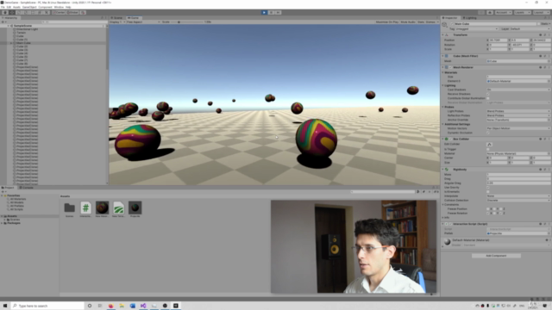The width and height of the screenshot is (552, 310).
Task: Open the Collision Detection dropdown
Action: point(518,201)
